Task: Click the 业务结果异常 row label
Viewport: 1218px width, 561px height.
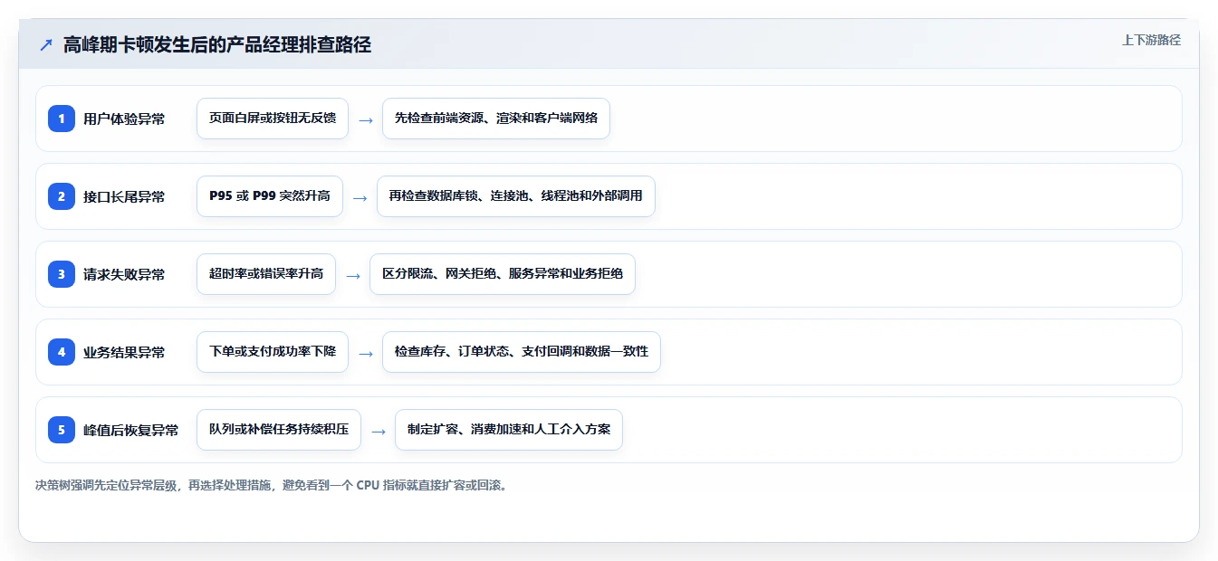Action: [124, 352]
